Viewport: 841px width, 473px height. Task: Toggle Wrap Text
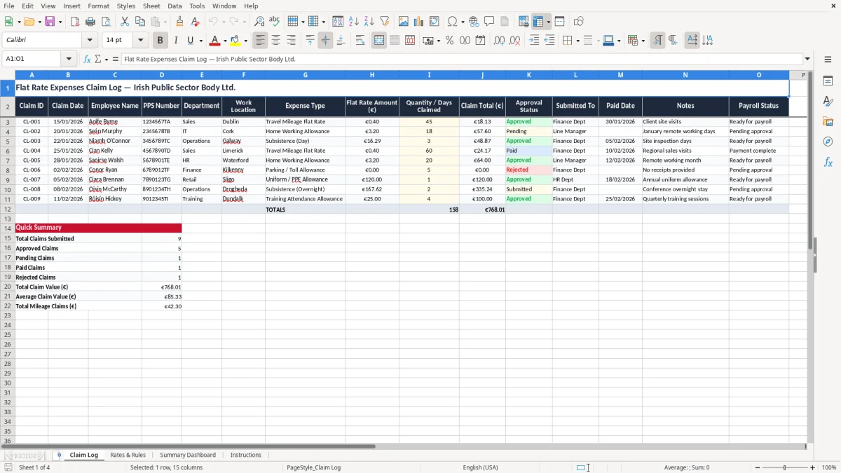coord(360,41)
